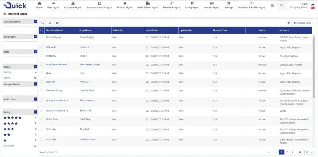
Task: Go to page 2 of the table
Action: (287, 152)
